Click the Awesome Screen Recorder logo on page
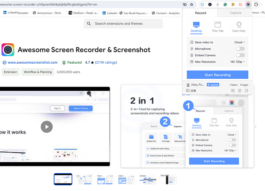Image resolution: width=265 pixels, height=191 pixels. click(x=8, y=50)
